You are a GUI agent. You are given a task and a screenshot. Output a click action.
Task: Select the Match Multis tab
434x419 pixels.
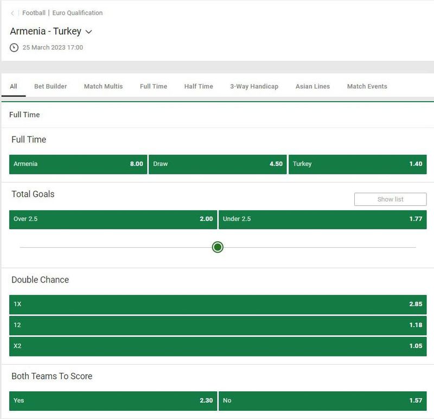[103, 86]
